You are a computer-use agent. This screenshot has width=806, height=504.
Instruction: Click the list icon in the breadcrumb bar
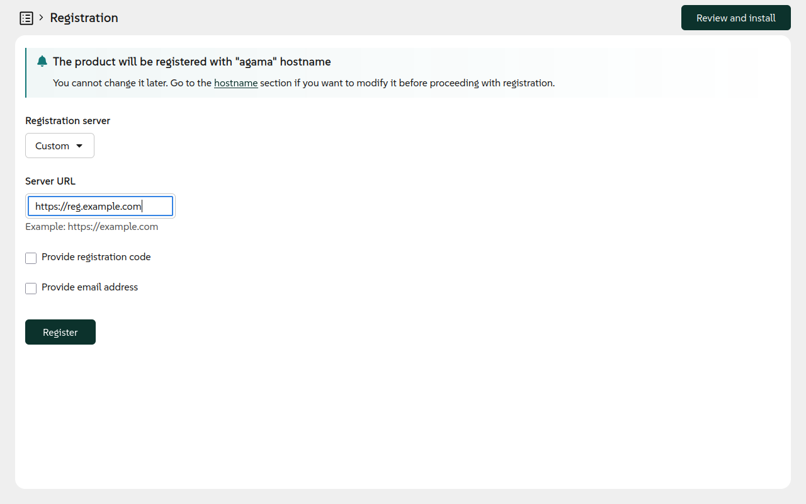pos(26,18)
